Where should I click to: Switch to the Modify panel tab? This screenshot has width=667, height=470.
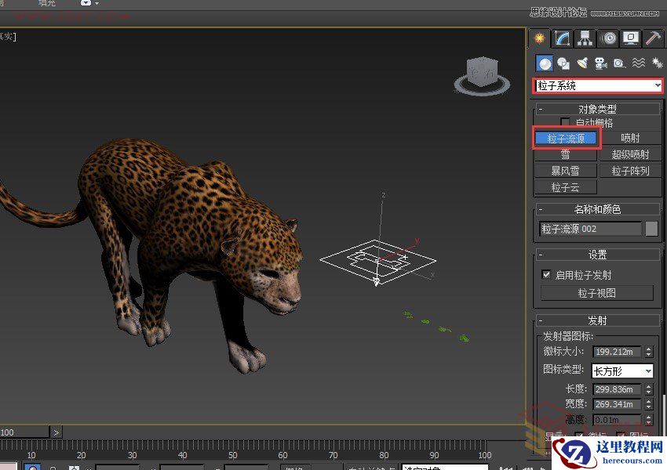coord(562,38)
